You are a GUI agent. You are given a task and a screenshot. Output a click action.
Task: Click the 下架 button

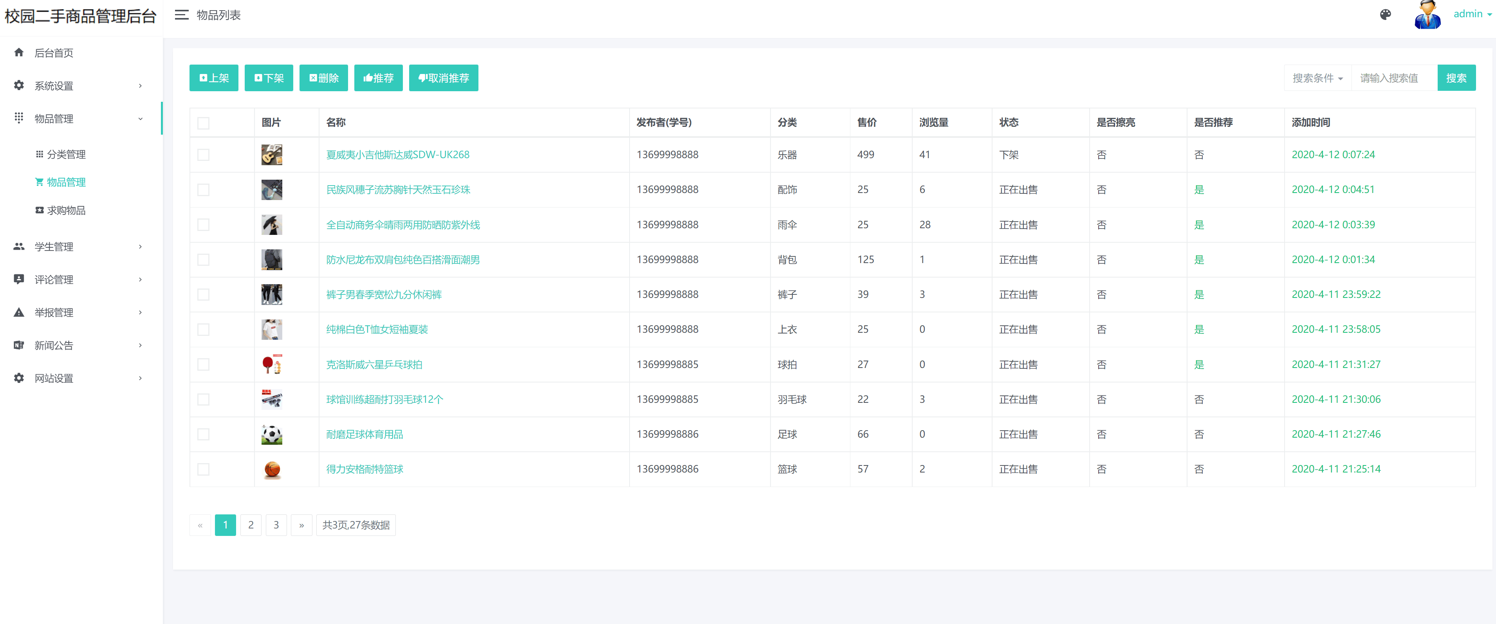pos(269,78)
